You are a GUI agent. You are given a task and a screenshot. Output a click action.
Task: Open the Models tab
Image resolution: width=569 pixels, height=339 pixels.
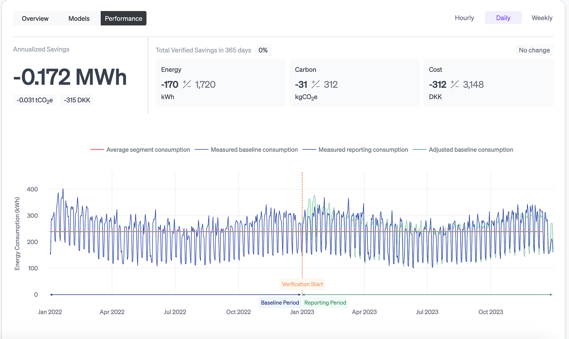[79, 19]
